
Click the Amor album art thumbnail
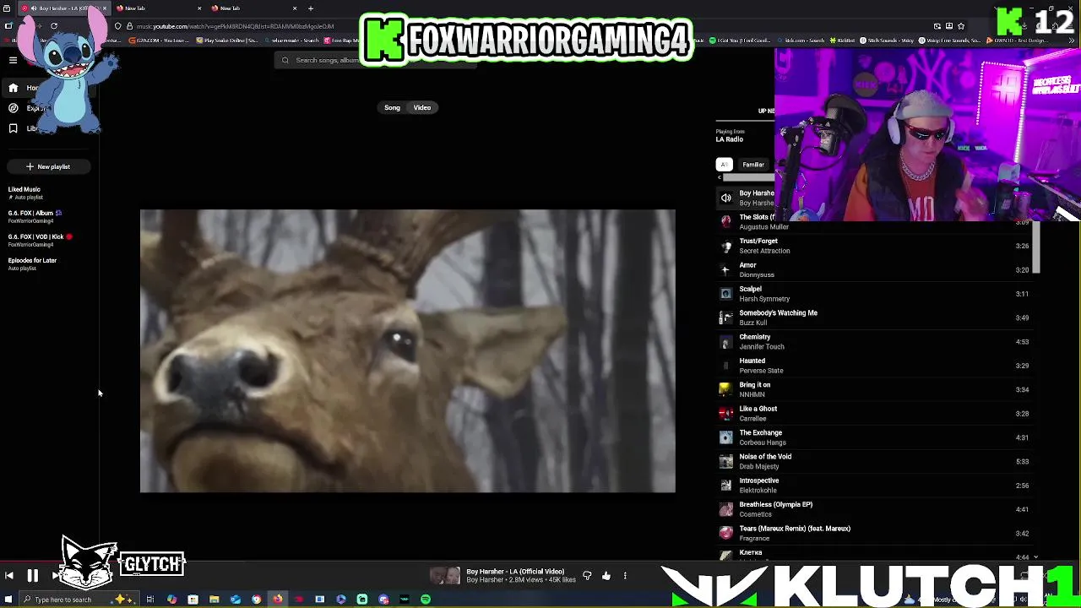click(x=725, y=269)
